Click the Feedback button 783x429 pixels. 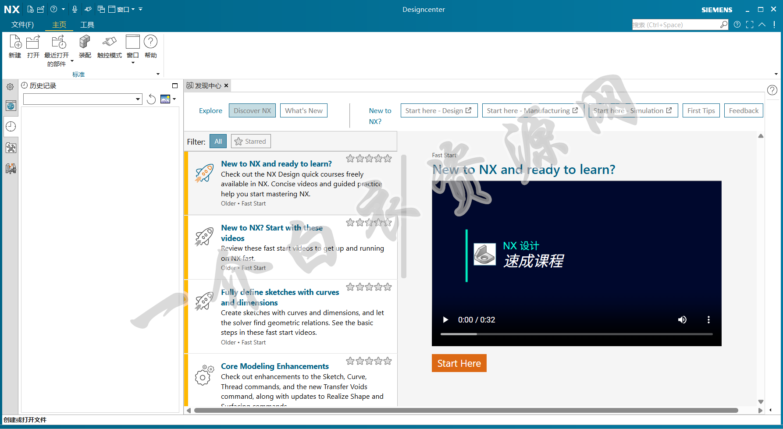point(744,110)
